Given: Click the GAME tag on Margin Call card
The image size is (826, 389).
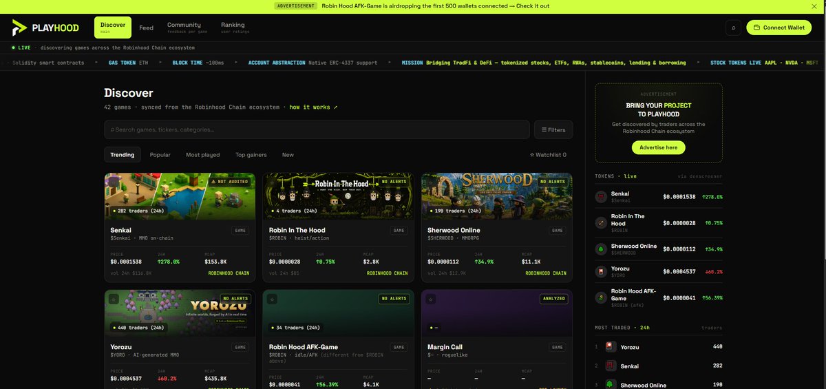Looking at the screenshot, I should click(557, 348).
